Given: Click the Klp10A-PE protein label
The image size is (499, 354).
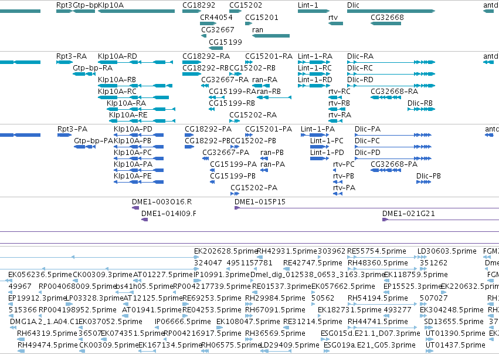Looking at the screenshot, I should coord(133,176).
